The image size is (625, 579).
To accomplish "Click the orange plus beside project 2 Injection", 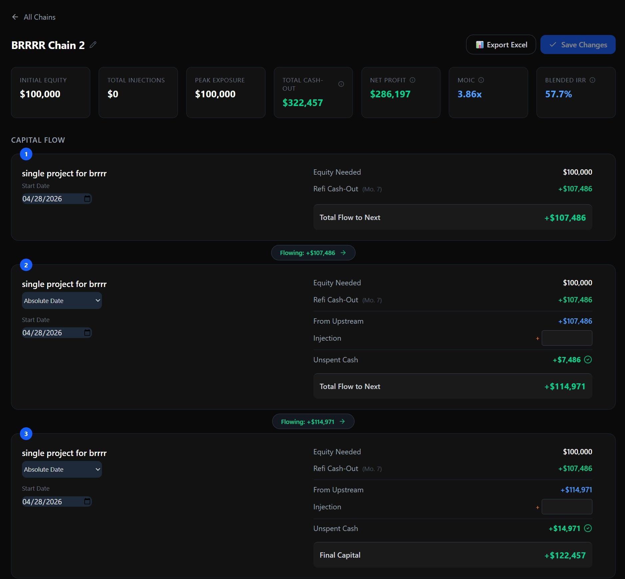I will coord(537,338).
